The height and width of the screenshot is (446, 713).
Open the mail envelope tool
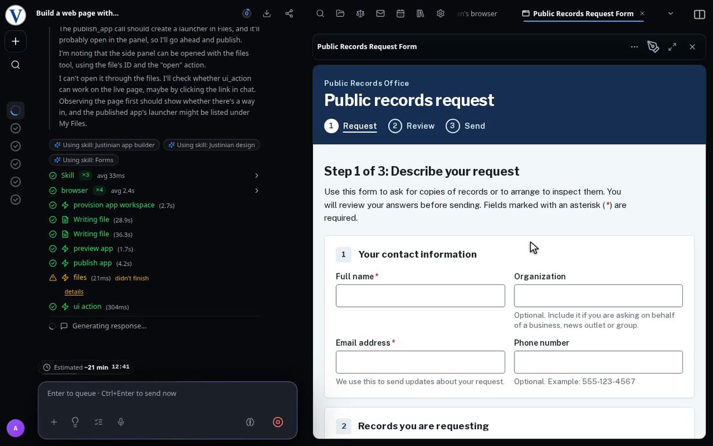pos(380,13)
